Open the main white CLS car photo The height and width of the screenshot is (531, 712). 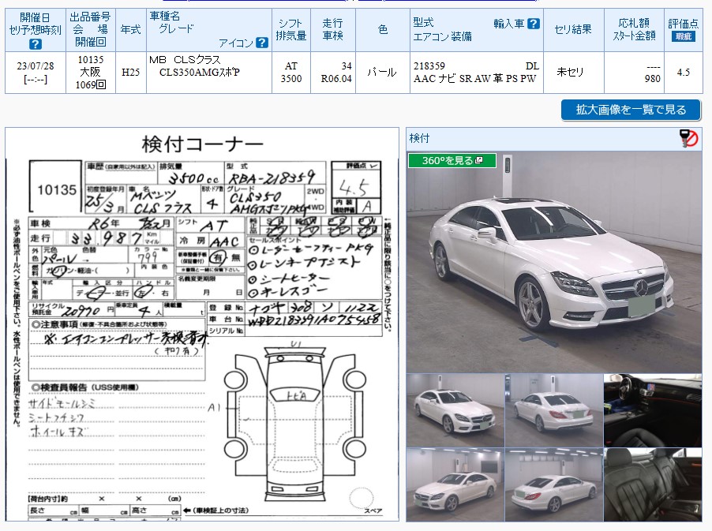click(x=553, y=262)
